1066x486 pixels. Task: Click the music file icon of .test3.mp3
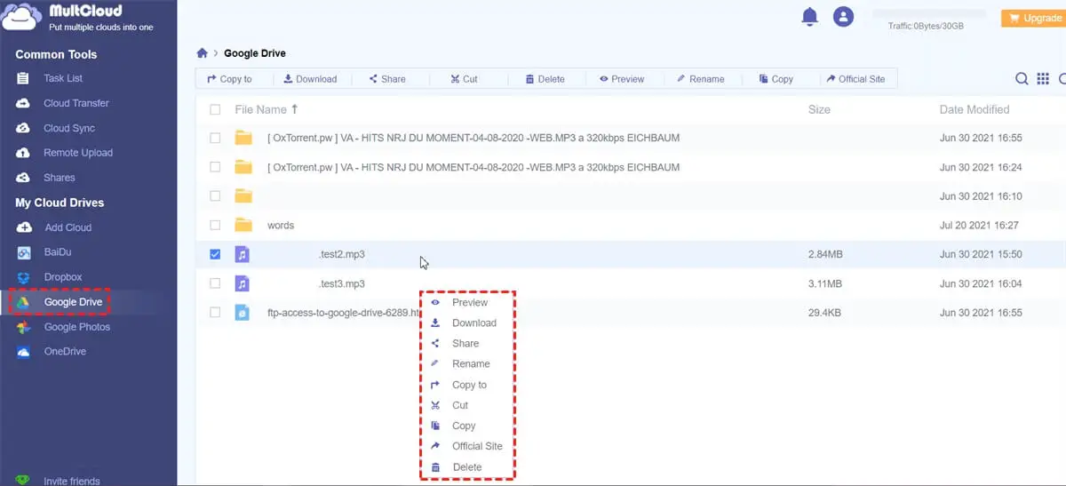tap(243, 283)
